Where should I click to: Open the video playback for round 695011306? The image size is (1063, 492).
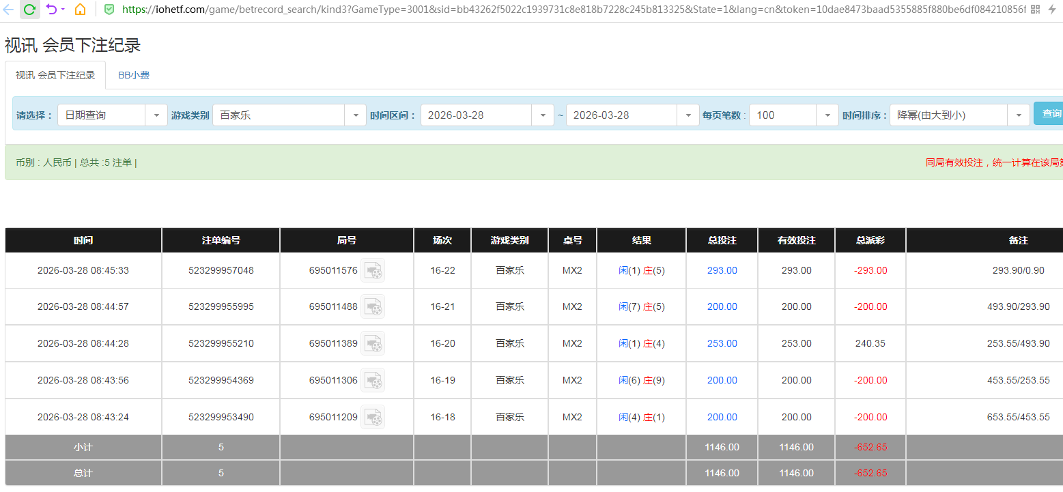(x=373, y=380)
